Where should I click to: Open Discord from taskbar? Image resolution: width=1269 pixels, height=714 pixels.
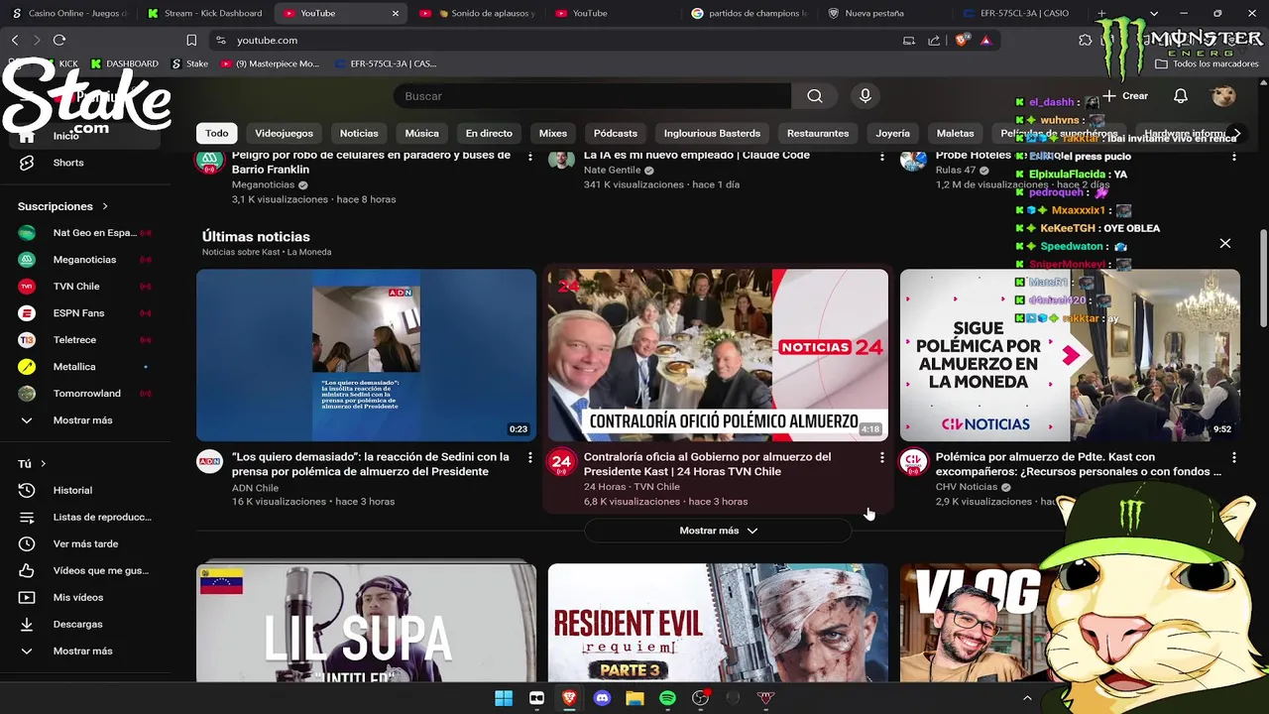[x=602, y=698]
